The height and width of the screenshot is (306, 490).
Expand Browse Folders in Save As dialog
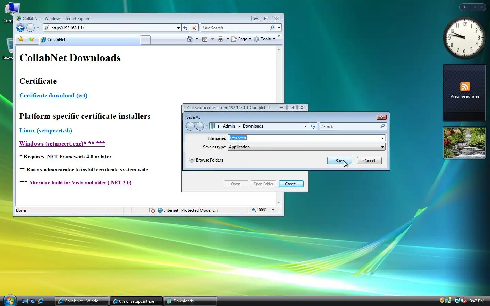pyautogui.click(x=206, y=160)
